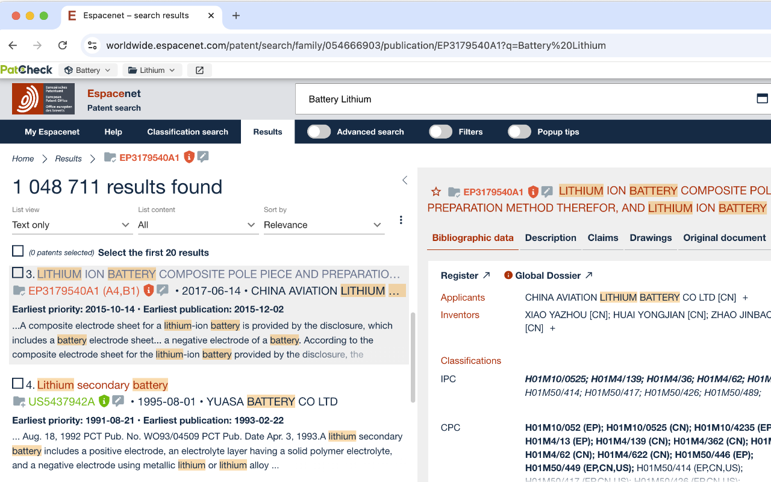
Task: Reload the browser page
Action: pyautogui.click(x=63, y=45)
